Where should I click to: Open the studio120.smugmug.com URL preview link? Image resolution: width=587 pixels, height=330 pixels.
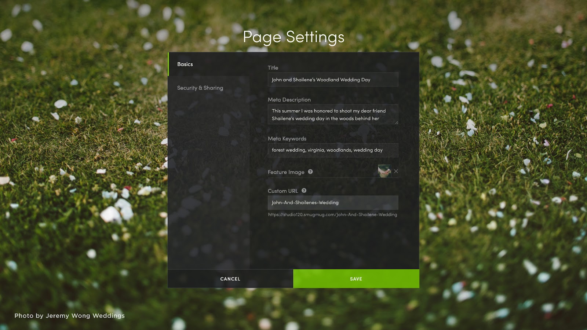click(332, 214)
